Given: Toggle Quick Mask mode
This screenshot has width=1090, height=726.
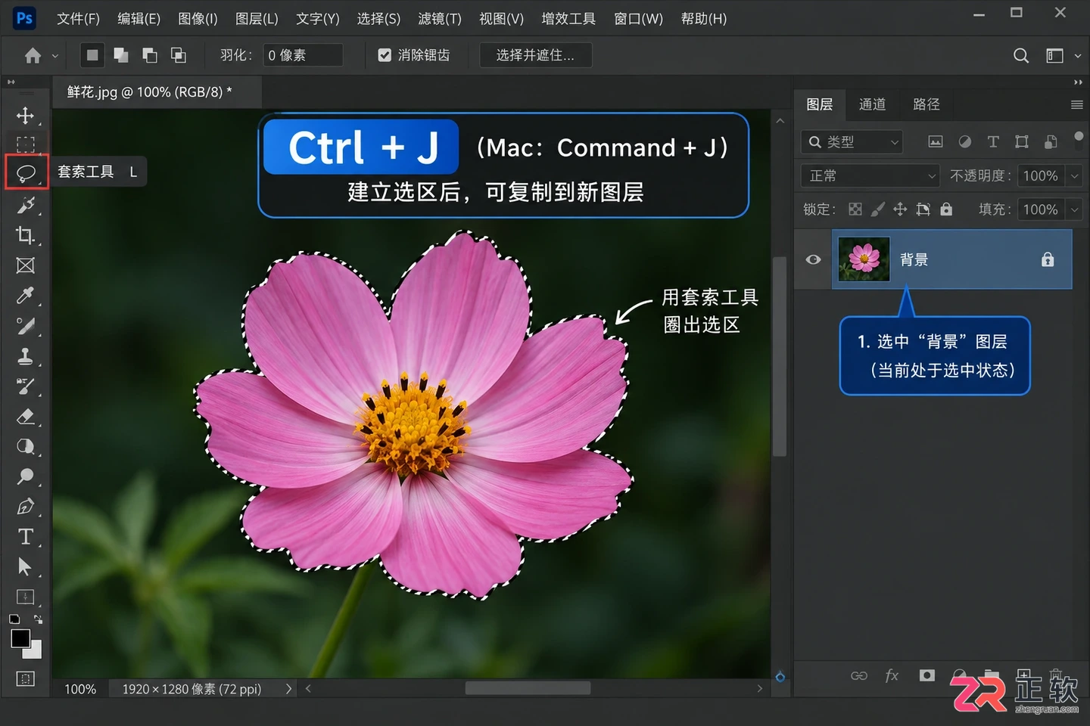Looking at the screenshot, I should coord(25,678).
